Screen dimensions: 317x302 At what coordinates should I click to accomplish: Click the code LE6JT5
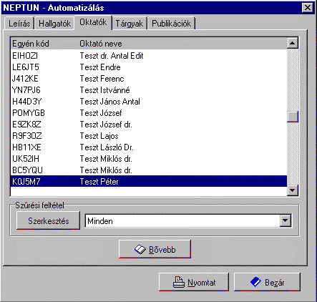[26, 67]
